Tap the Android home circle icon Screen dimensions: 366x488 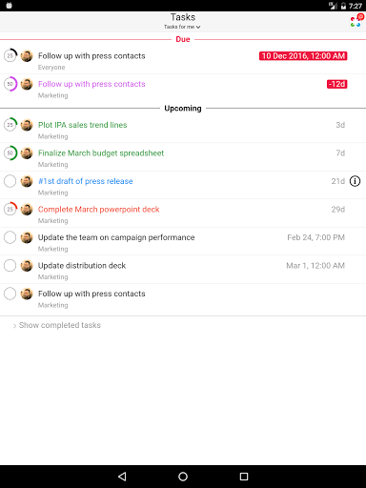pos(183,477)
